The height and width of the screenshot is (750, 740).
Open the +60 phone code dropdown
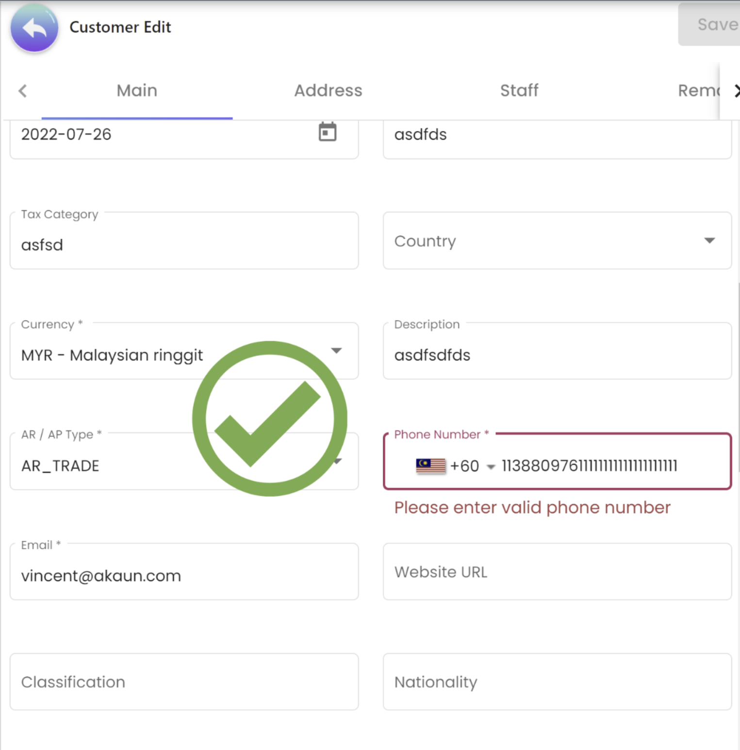coord(491,467)
